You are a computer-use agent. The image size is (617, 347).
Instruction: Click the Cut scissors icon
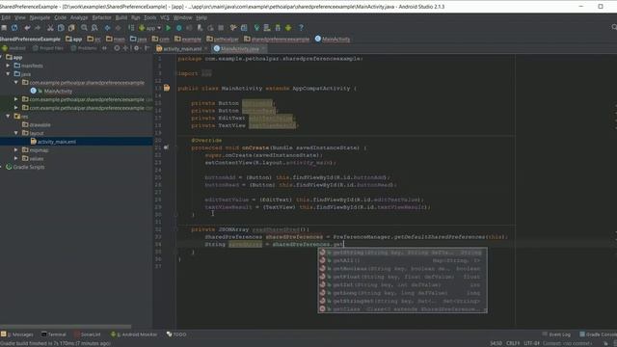pos(50,28)
